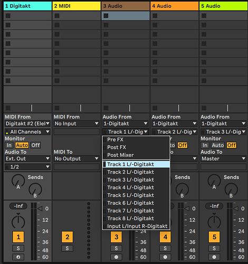Click first clip slot stop button in 1 Digitakt

tap(8, 16)
